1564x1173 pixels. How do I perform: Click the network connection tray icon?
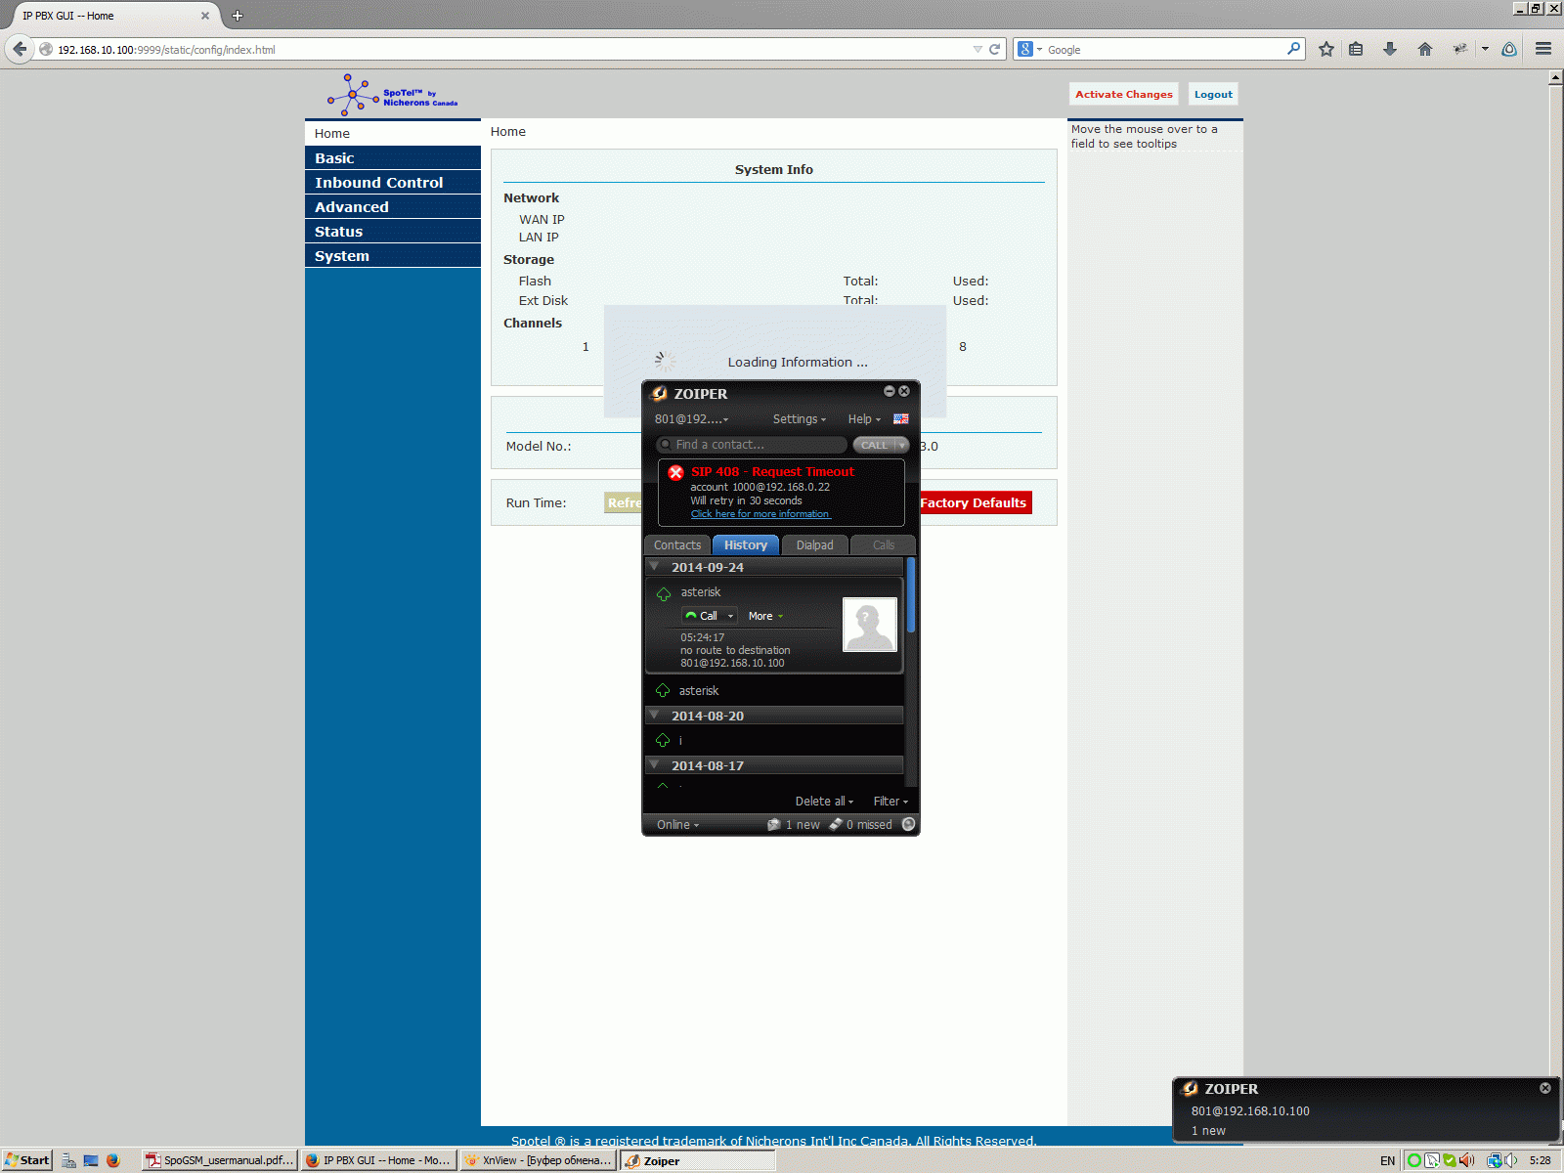(1495, 1161)
